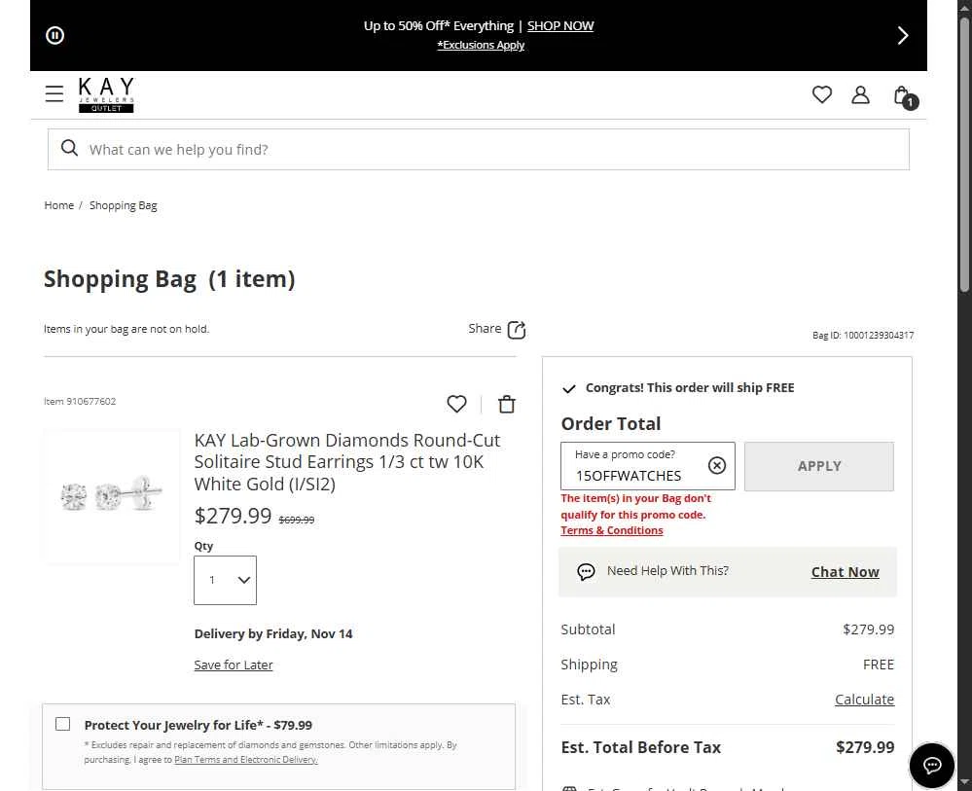Calculate the estimated tax

(864, 700)
